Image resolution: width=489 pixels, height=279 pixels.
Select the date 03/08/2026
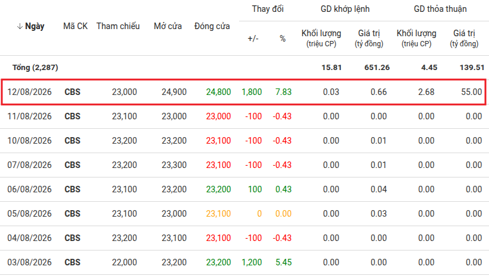click(x=30, y=262)
